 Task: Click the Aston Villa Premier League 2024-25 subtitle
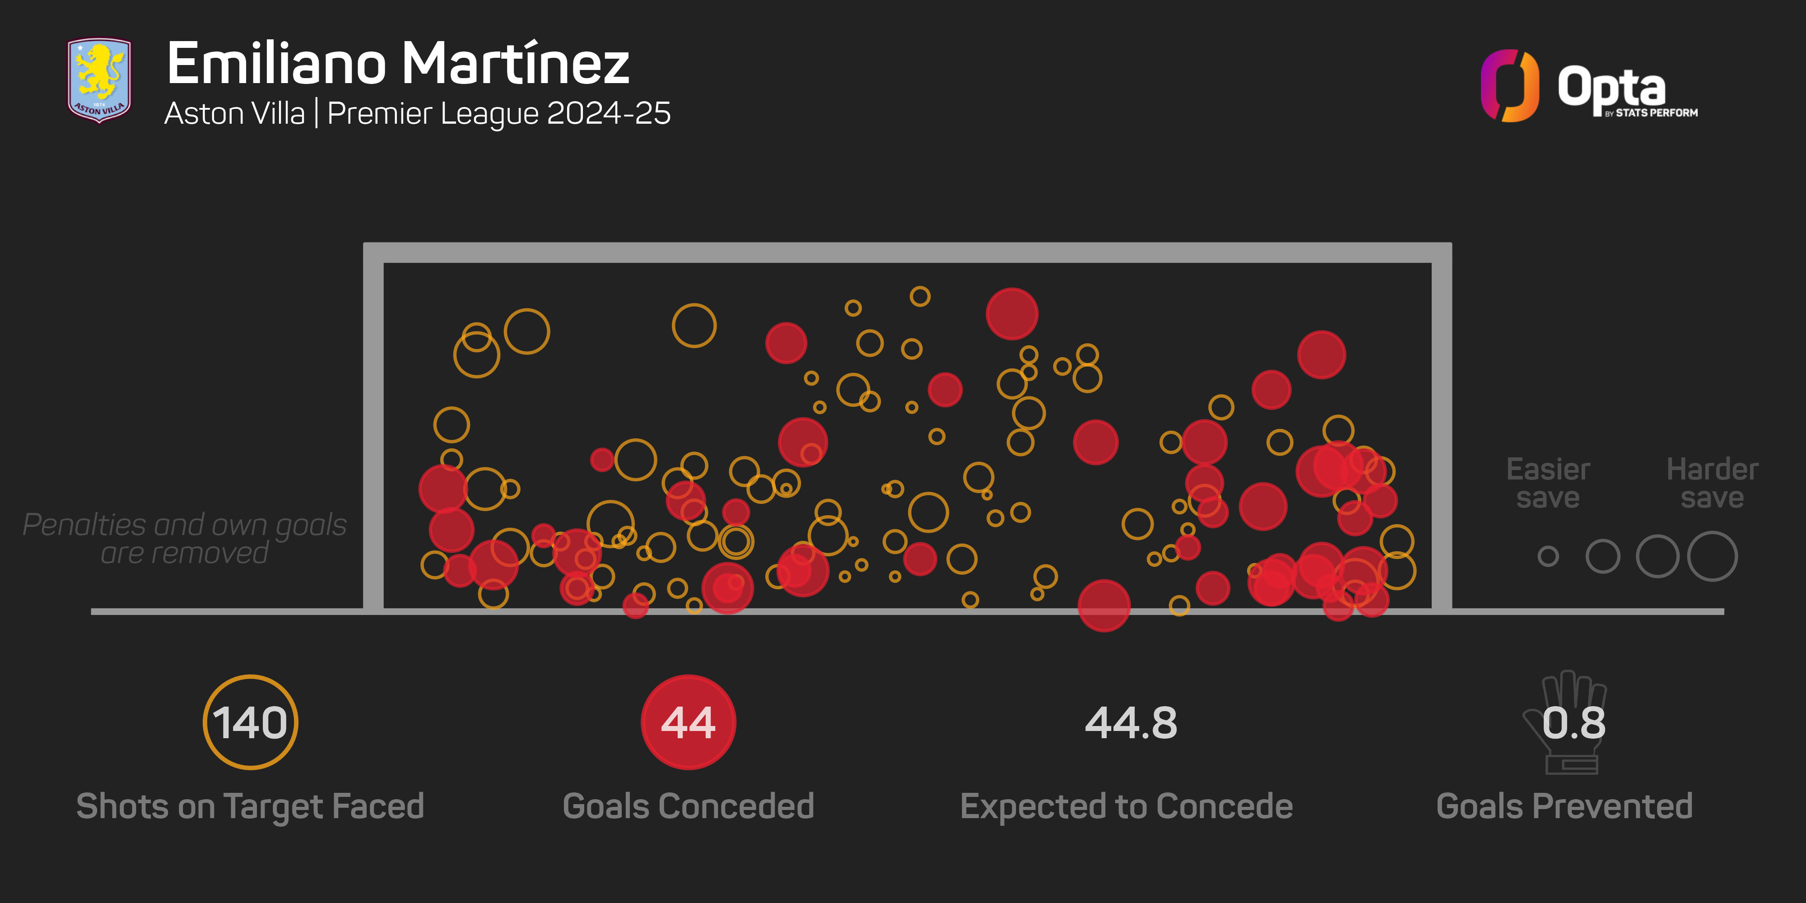pyautogui.click(x=417, y=114)
